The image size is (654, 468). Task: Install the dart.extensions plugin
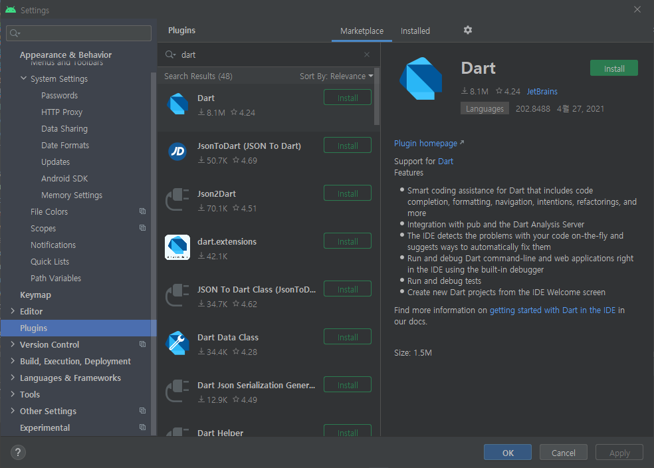pyautogui.click(x=348, y=241)
